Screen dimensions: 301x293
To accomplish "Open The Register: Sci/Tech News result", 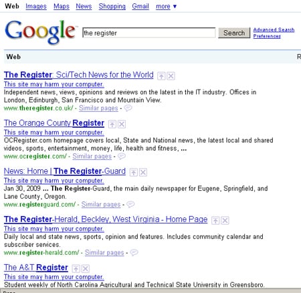I will [x=79, y=75].
